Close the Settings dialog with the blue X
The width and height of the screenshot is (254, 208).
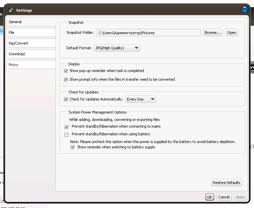tap(245, 9)
